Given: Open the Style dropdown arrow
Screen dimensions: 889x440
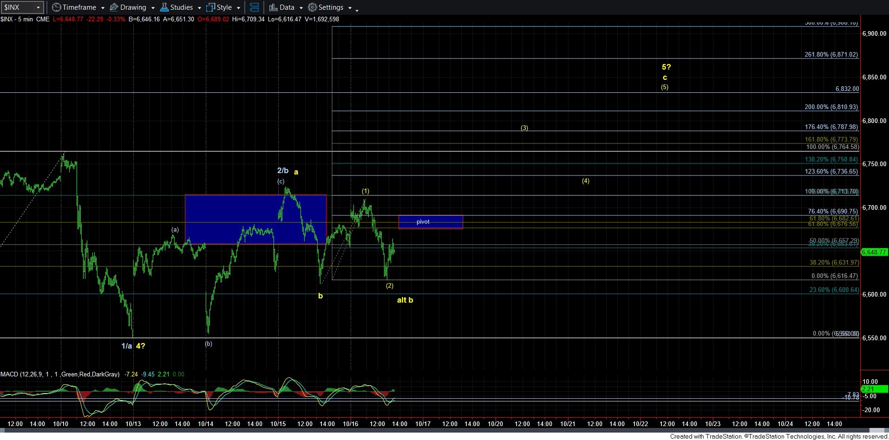Looking at the screenshot, I should [x=238, y=8].
